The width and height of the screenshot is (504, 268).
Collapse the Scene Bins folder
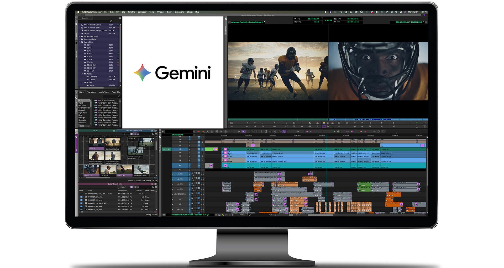tap(79, 42)
